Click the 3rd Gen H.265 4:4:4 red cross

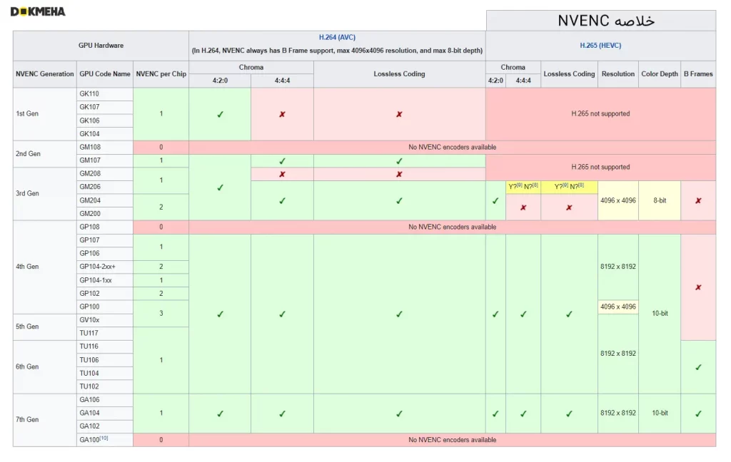[523, 207]
